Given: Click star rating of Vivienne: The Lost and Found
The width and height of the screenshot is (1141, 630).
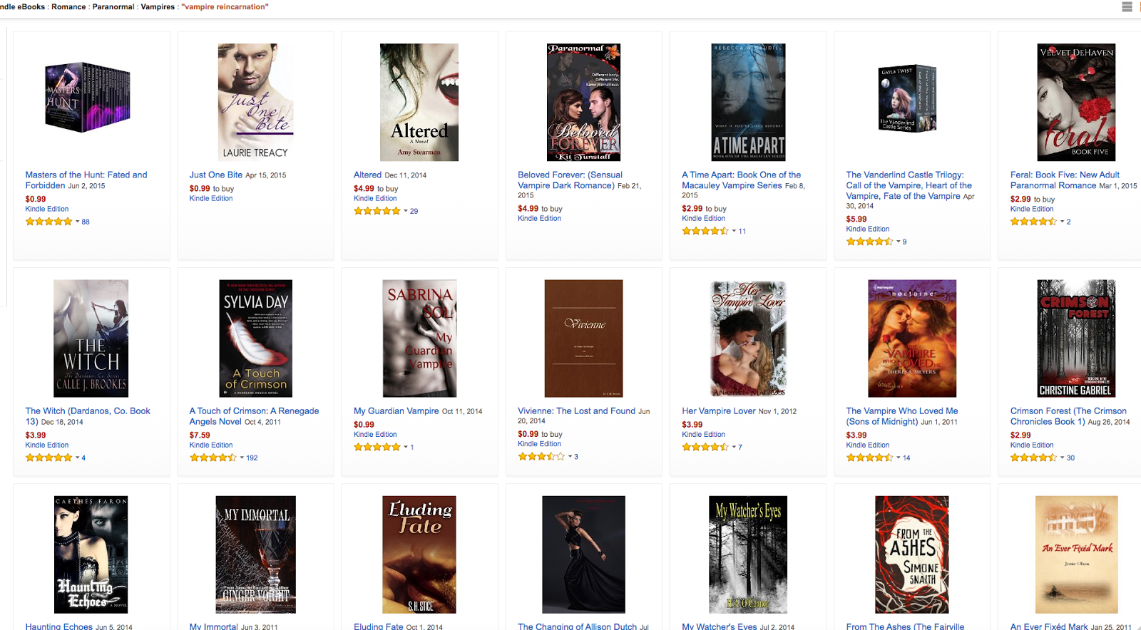Looking at the screenshot, I should pos(541,456).
